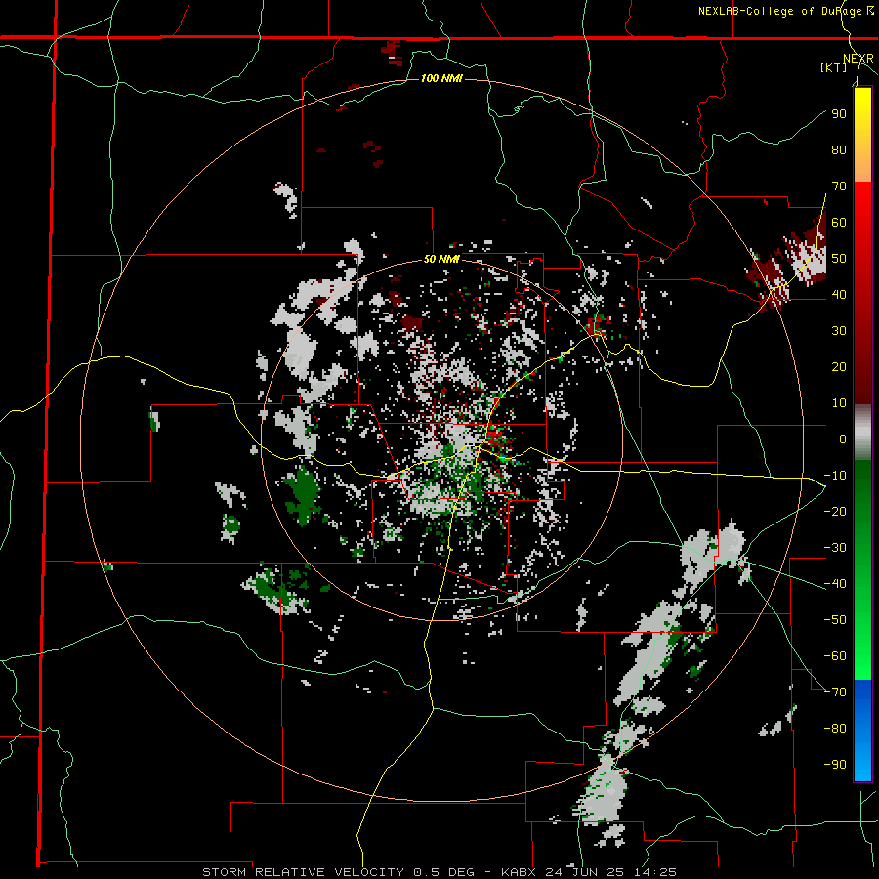Click the 100 NMI range ring label
The width and height of the screenshot is (879, 879).
click(x=441, y=78)
